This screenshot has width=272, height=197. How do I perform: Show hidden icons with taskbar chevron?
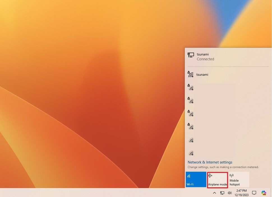215,193
